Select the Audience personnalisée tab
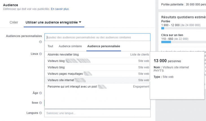 click(104, 46)
